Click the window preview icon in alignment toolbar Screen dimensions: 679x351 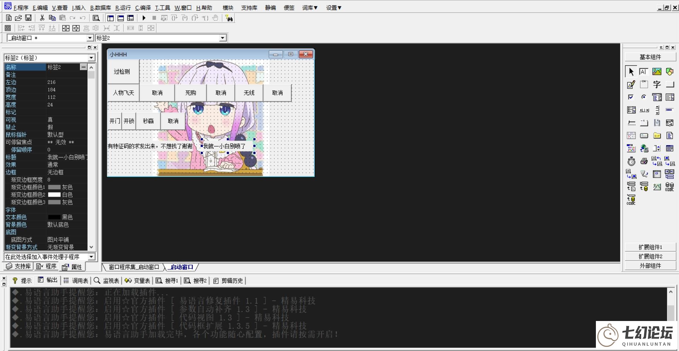8,28
